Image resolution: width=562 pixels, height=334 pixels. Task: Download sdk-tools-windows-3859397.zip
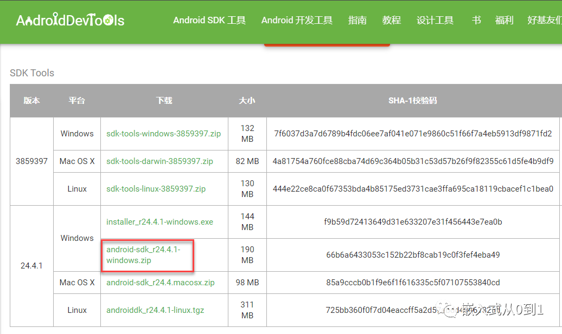point(163,134)
